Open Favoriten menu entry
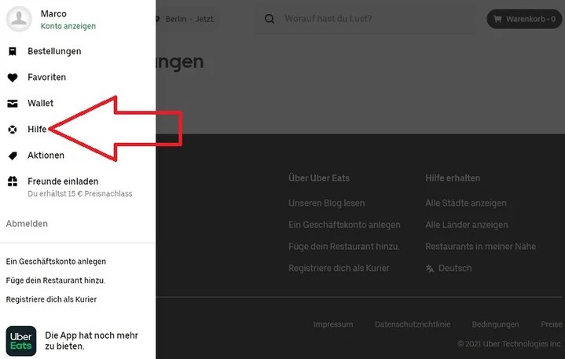The width and height of the screenshot is (565, 359). (47, 78)
